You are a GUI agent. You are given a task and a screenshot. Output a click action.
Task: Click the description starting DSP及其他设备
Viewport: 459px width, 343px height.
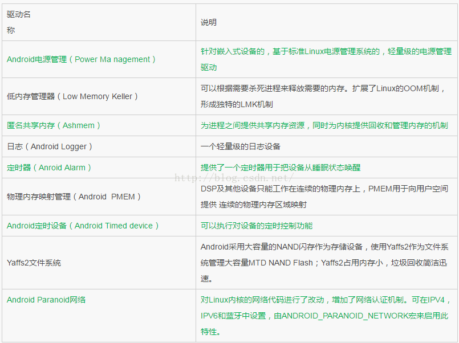(324, 197)
